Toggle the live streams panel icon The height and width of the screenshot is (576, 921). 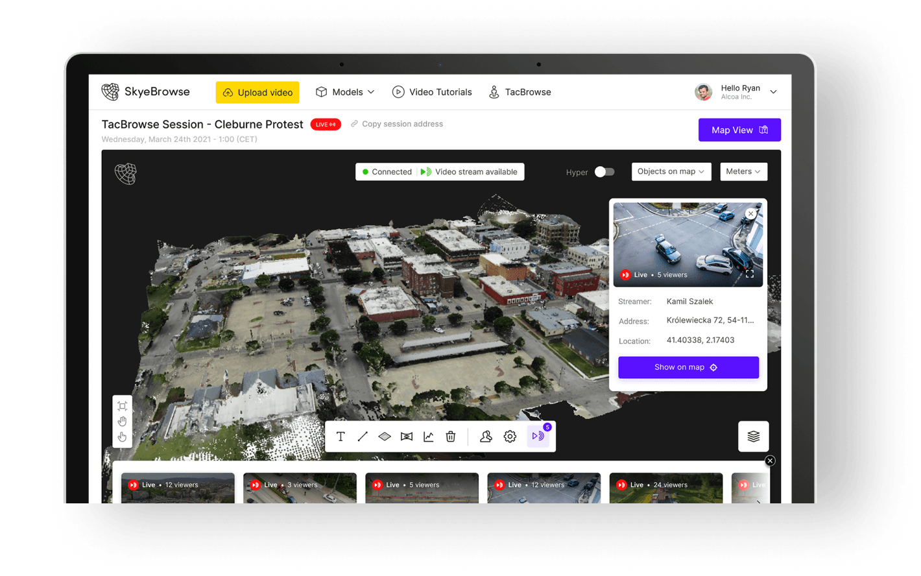[538, 436]
